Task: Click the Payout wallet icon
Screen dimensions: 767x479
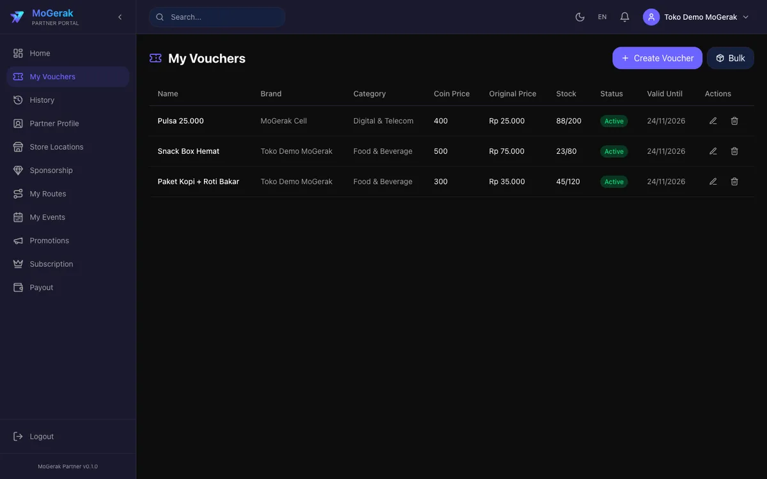Action: (x=18, y=287)
